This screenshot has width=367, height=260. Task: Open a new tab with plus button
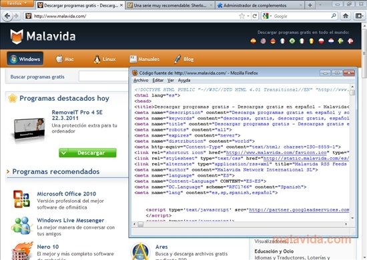coord(310,5)
